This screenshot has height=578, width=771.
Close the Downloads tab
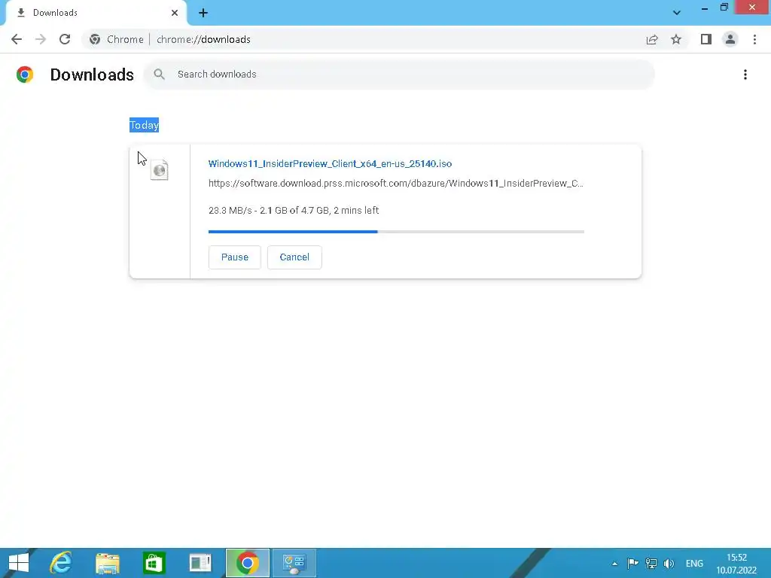tap(175, 13)
